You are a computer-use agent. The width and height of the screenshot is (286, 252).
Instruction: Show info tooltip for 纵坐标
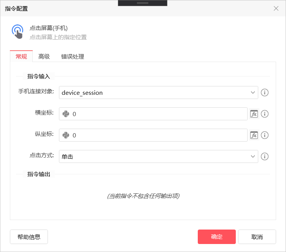coord(264,135)
